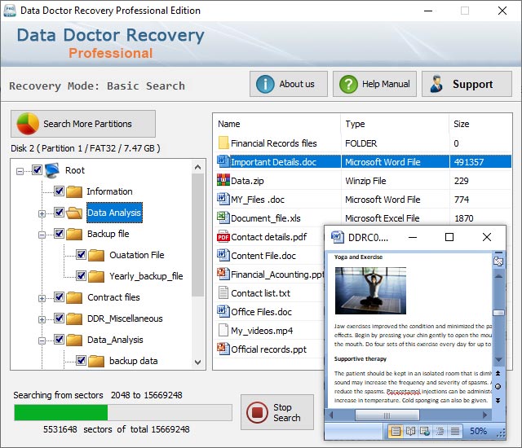The width and height of the screenshot is (522, 448).
Task: Select Draft view in preview window
Action: [455, 431]
